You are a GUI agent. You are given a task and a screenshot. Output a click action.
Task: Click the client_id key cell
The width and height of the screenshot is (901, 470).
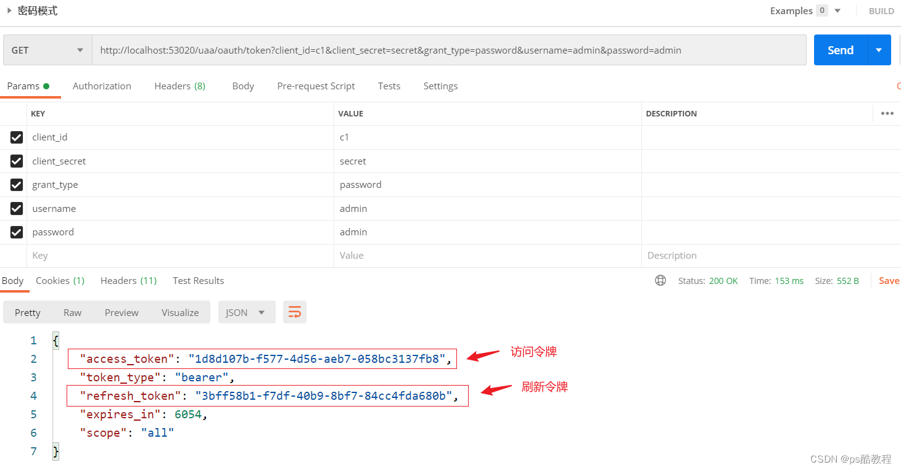coord(181,137)
